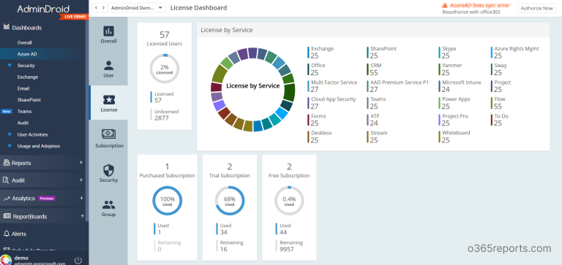
Task: Click the Authorize Now button
Action: pos(536,8)
